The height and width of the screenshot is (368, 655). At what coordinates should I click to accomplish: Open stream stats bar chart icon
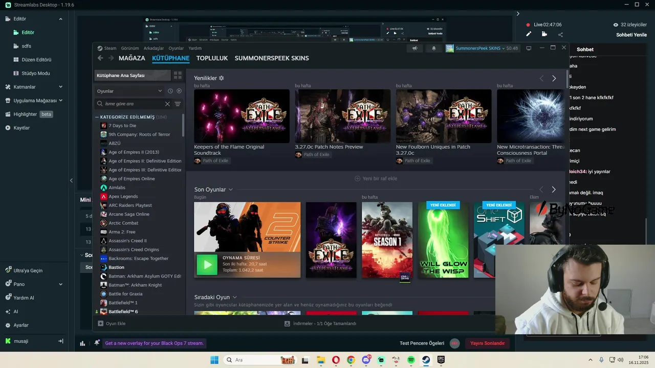click(82, 343)
